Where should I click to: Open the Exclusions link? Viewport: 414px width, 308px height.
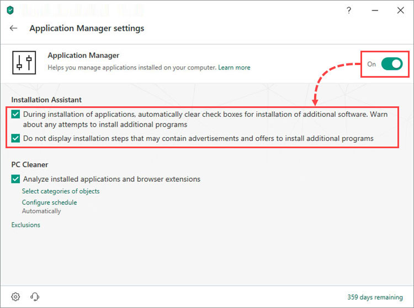tap(25, 225)
